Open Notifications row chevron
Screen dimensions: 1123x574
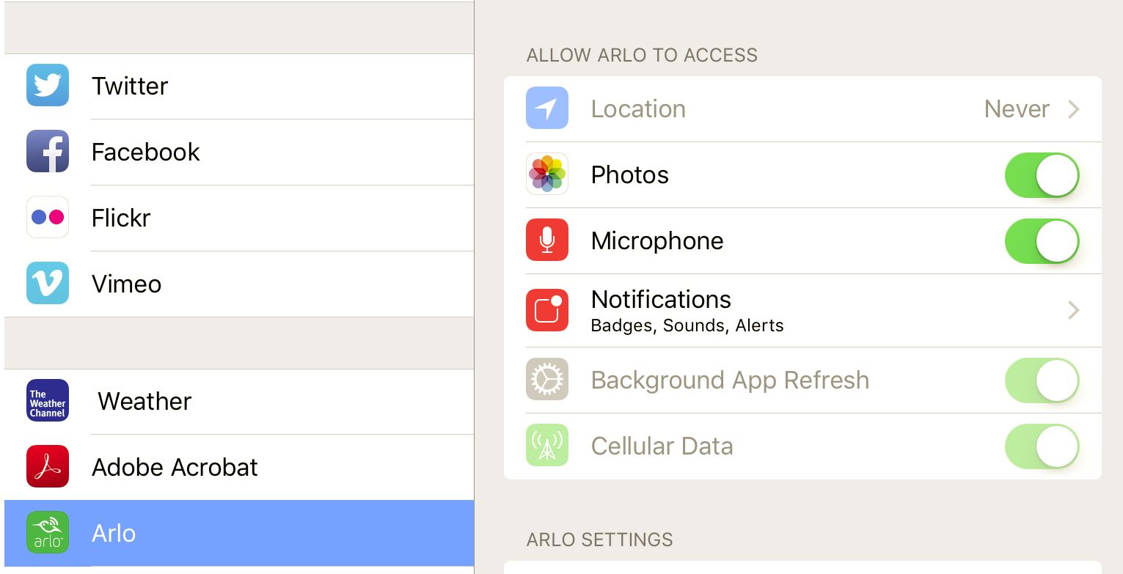(1074, 310)
